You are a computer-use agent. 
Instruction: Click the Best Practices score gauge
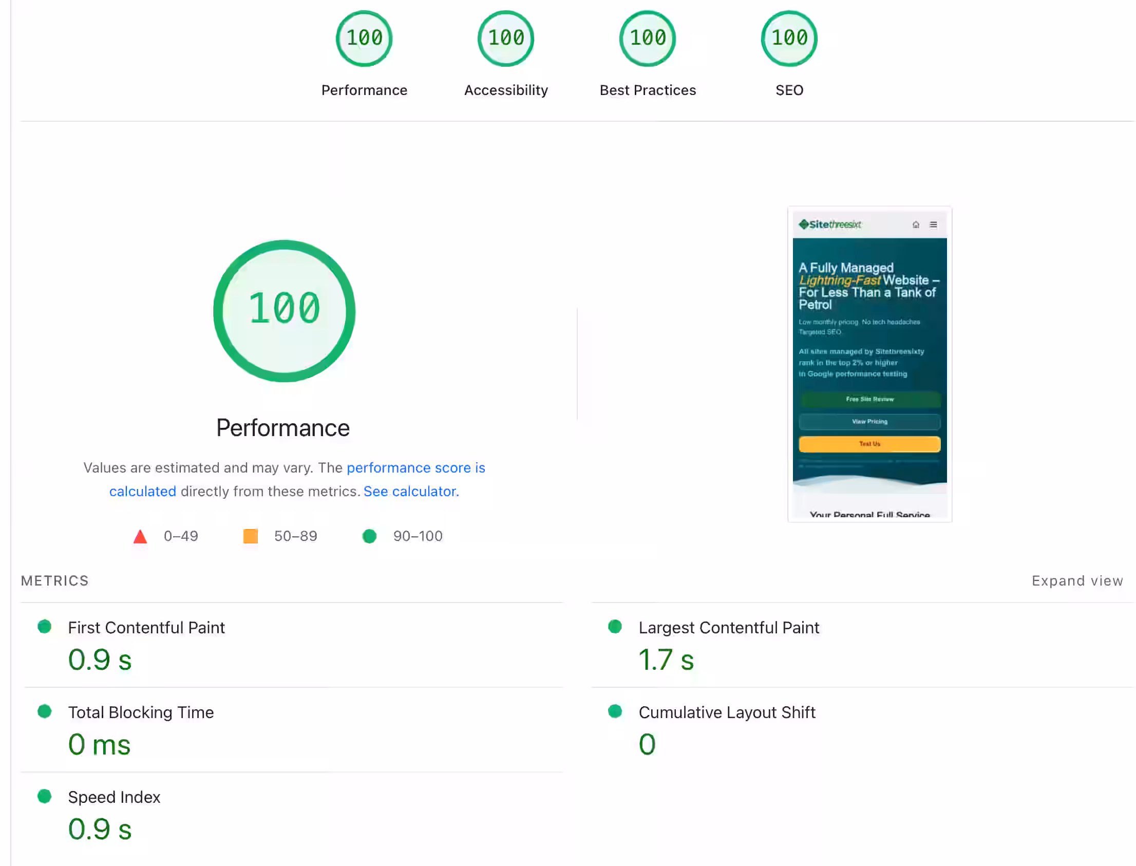pyautogui.click(x=647, y=38)
